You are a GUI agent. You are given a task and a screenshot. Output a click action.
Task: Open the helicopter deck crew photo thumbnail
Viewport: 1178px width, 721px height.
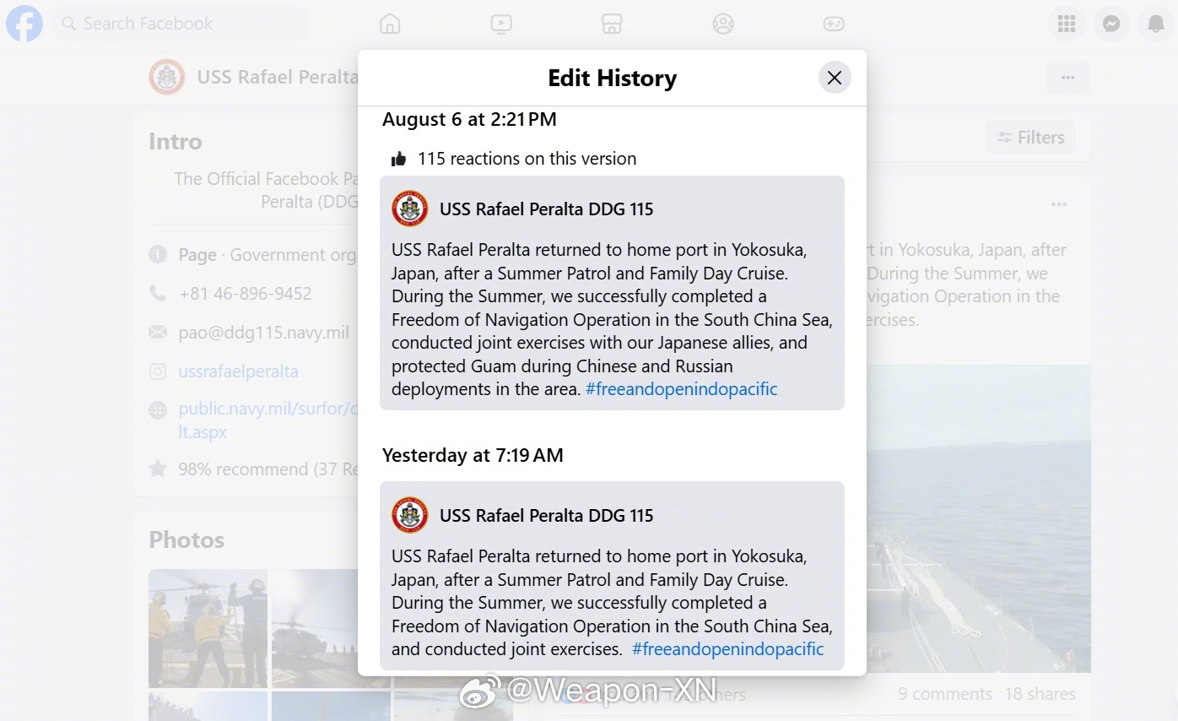pos(208,628)
